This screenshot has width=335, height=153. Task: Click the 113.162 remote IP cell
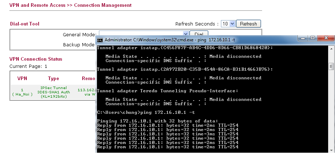[86, 92]
